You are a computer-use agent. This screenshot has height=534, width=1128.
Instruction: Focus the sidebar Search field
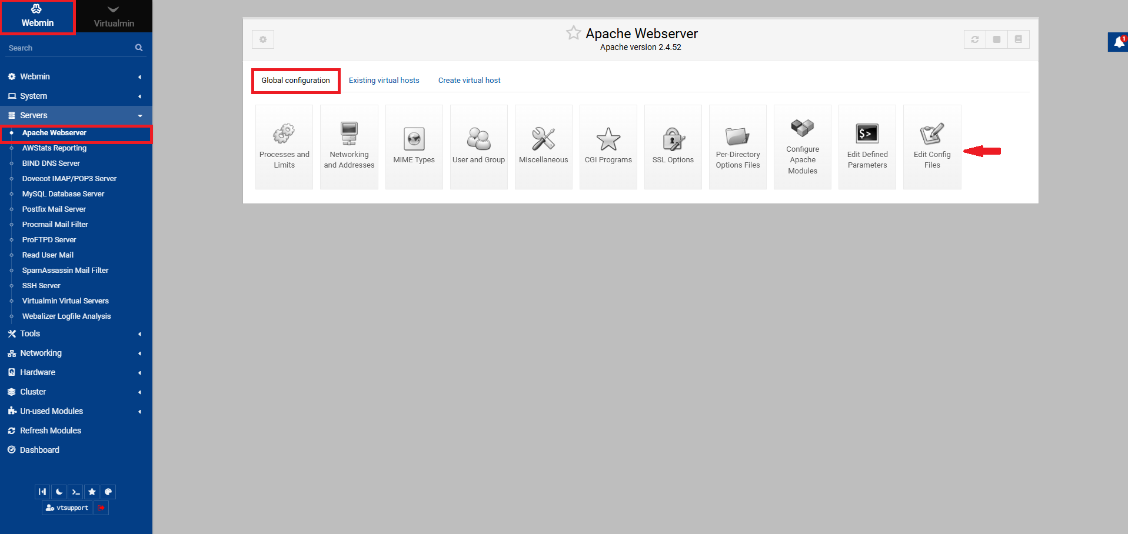(x=69, y=48)
